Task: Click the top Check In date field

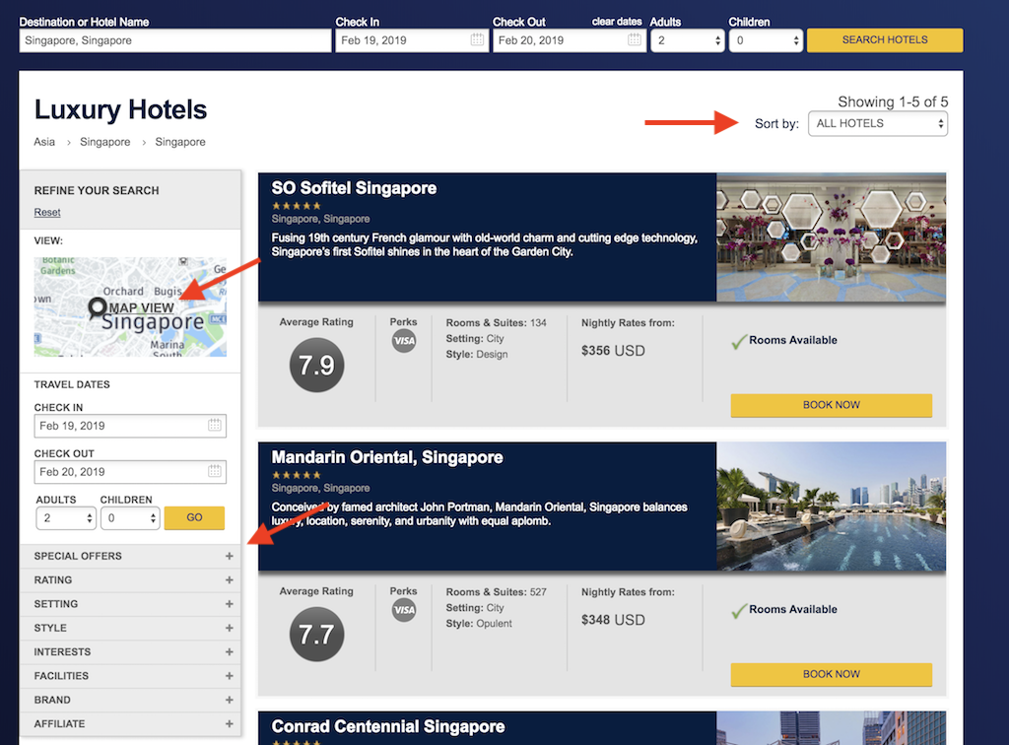Action: (x=412, y=39)
